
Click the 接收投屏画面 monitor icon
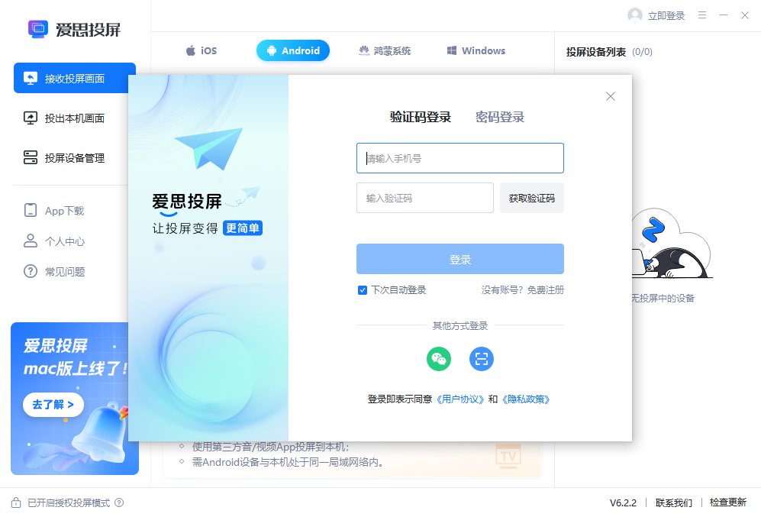click(31, 78)
